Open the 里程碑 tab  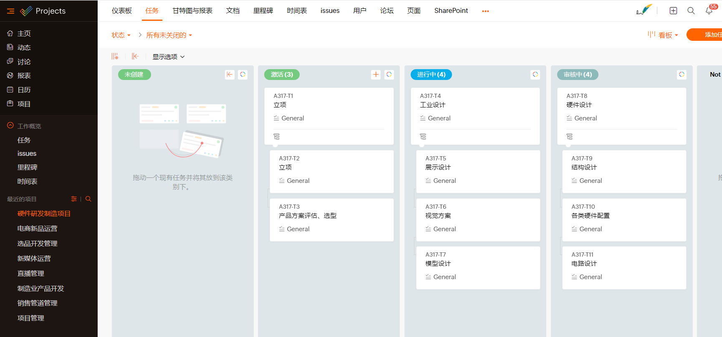point(263,11)
